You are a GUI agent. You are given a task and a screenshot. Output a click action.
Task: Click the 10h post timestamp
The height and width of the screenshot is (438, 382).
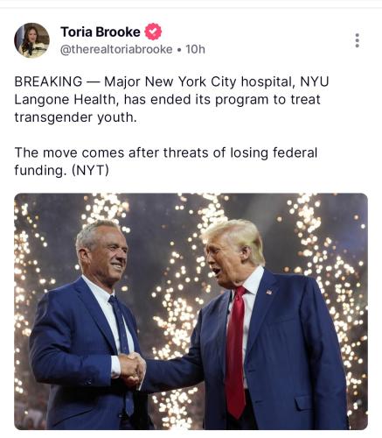[x=195, y=49]
